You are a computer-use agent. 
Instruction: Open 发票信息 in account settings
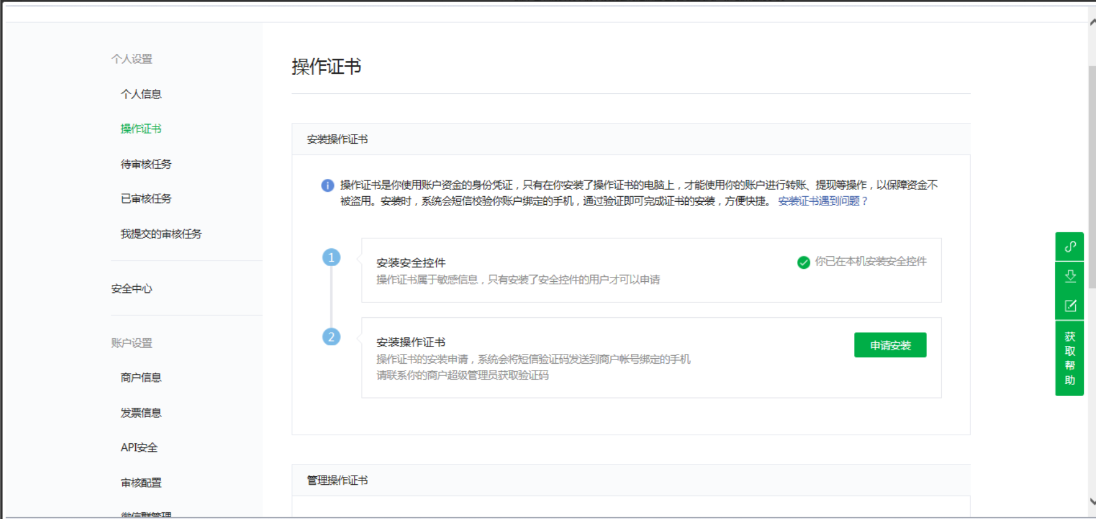pos(141,413)
